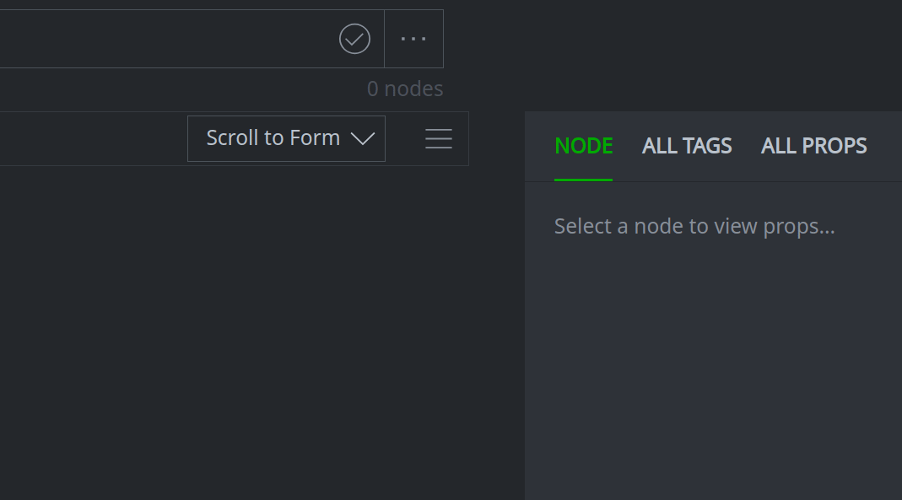This screenshot has height=500, width=902.
Task: Switch to the ALL TAGS tab
Action: click(687, 146)
